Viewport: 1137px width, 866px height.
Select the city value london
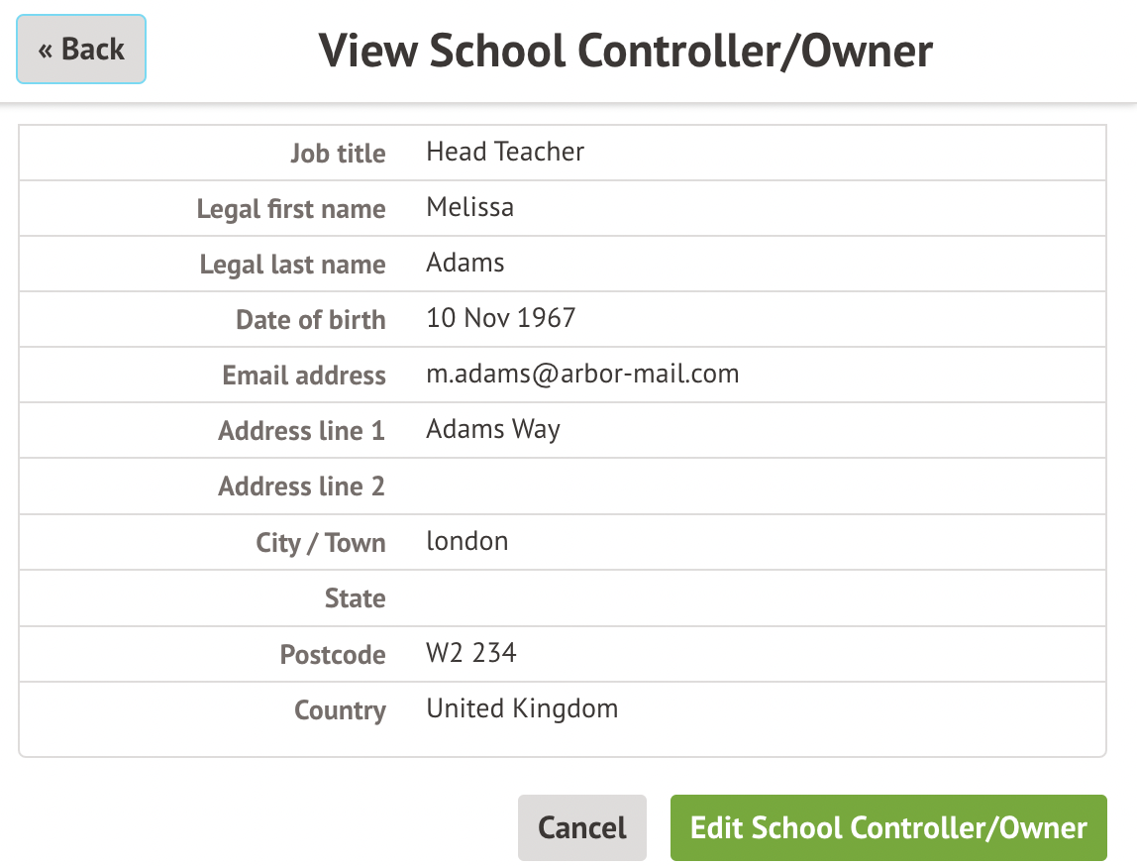pos(466,541)
